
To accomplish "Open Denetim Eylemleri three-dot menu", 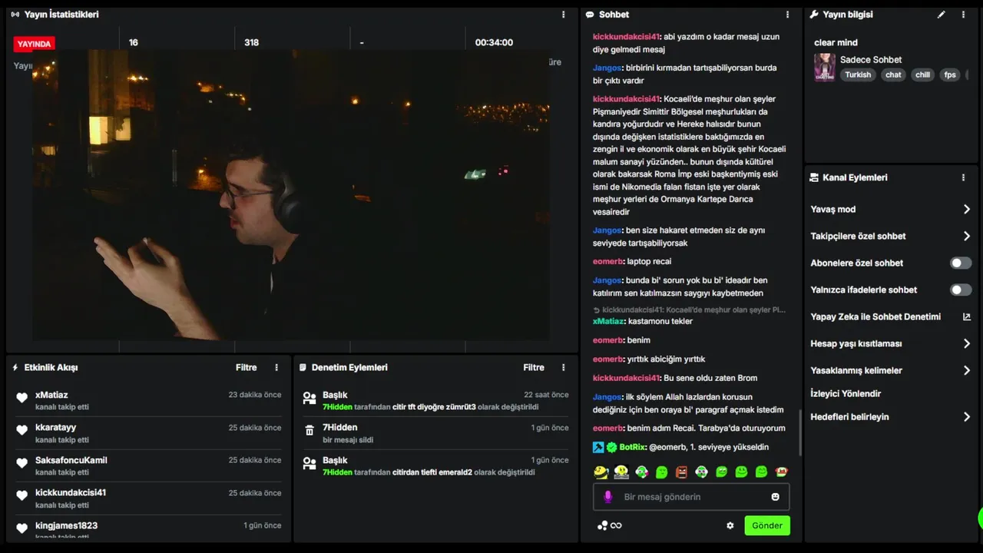I will (x=564, y=367).
